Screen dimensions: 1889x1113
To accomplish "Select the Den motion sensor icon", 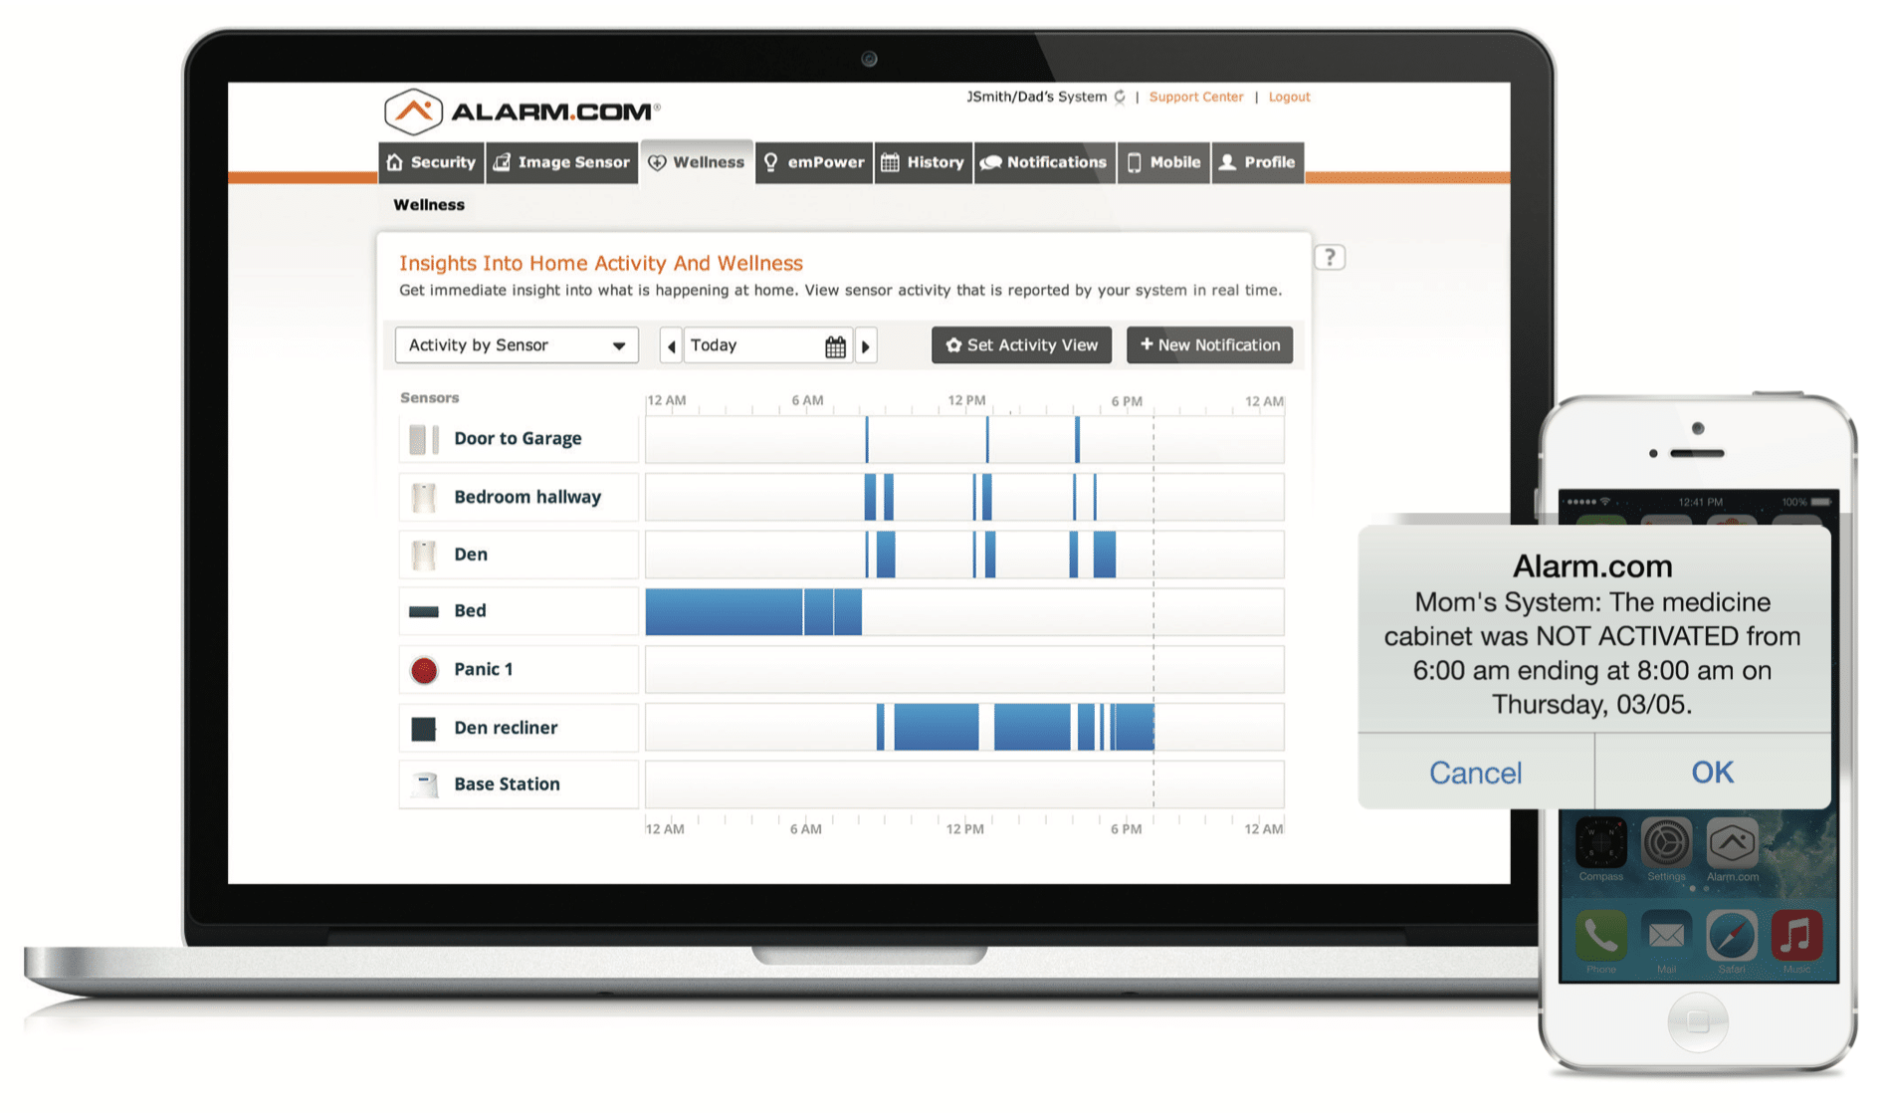I will 424,555.
